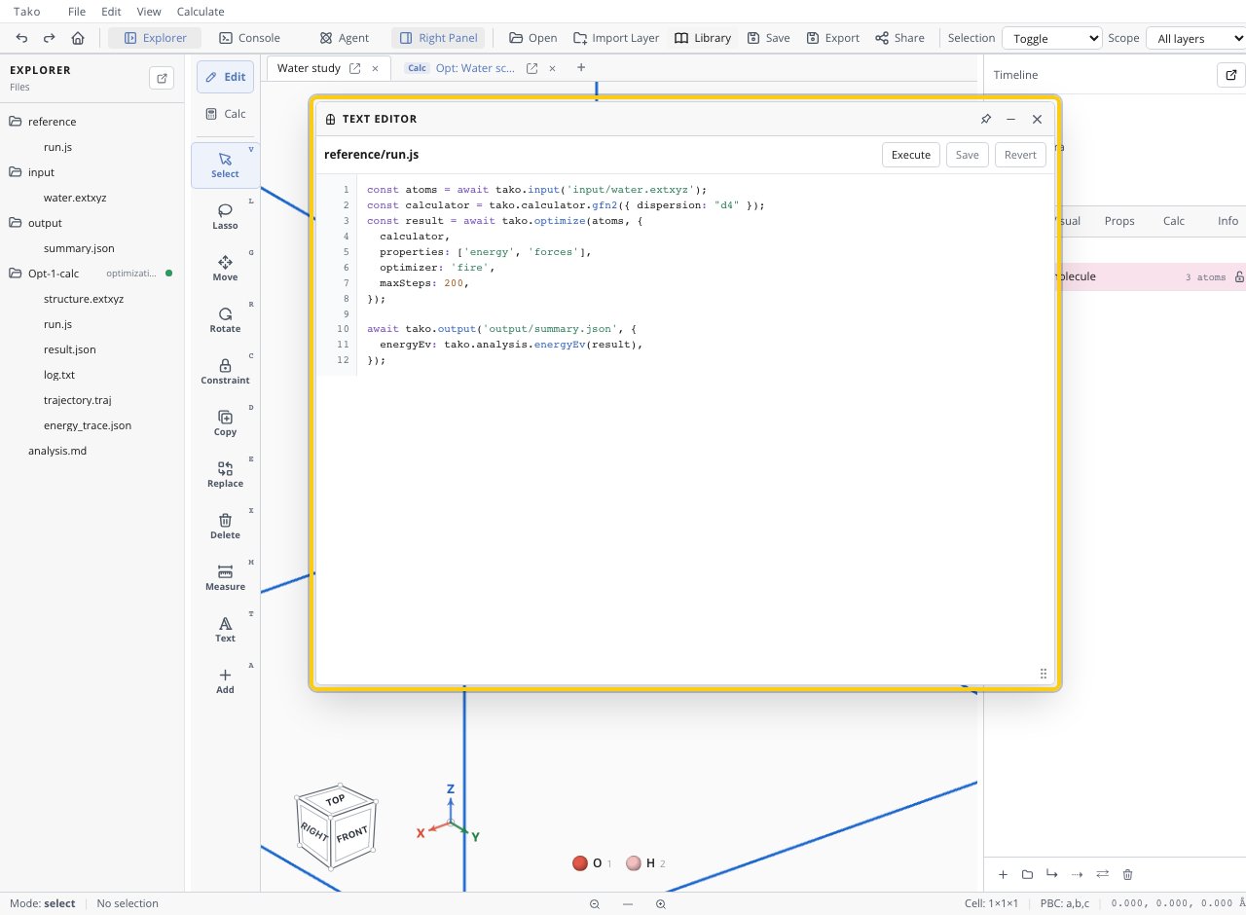1246x915 pixels.
Task: Select the Text annotation tool
Action: point(225,629)
